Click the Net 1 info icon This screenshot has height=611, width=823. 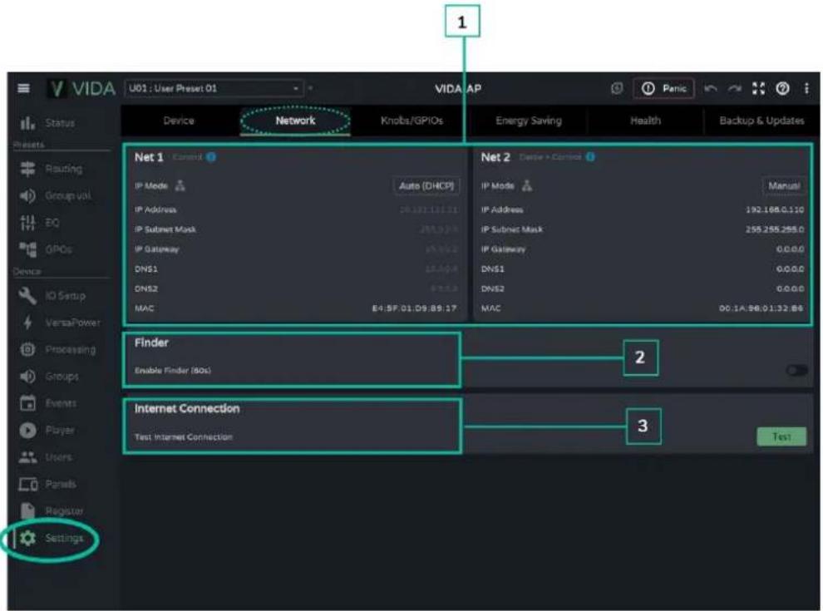point(211,157)
